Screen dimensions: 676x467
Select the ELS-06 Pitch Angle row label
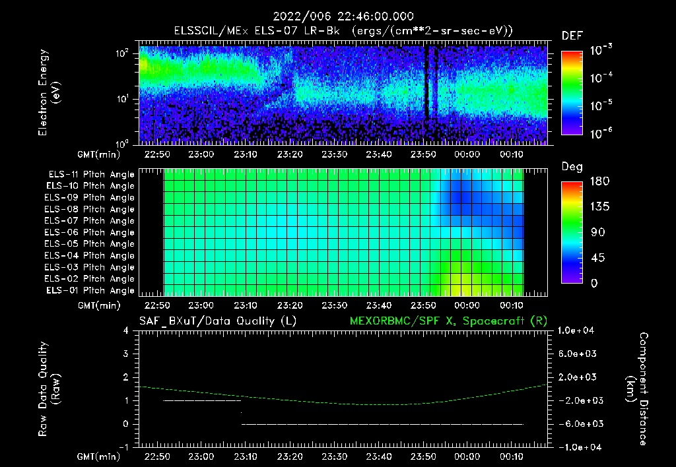tap(90, 232)
